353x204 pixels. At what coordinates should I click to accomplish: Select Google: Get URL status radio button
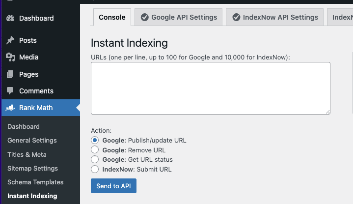tap(95, 159)
